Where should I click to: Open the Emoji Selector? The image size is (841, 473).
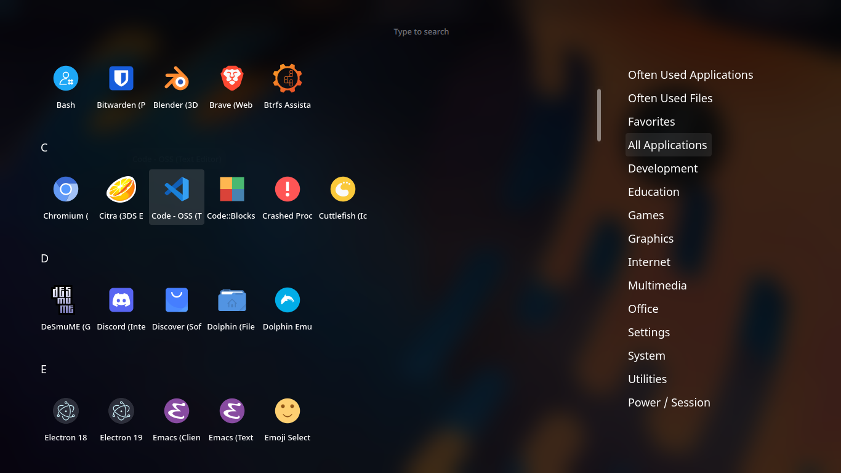click(x=288, y=419)
